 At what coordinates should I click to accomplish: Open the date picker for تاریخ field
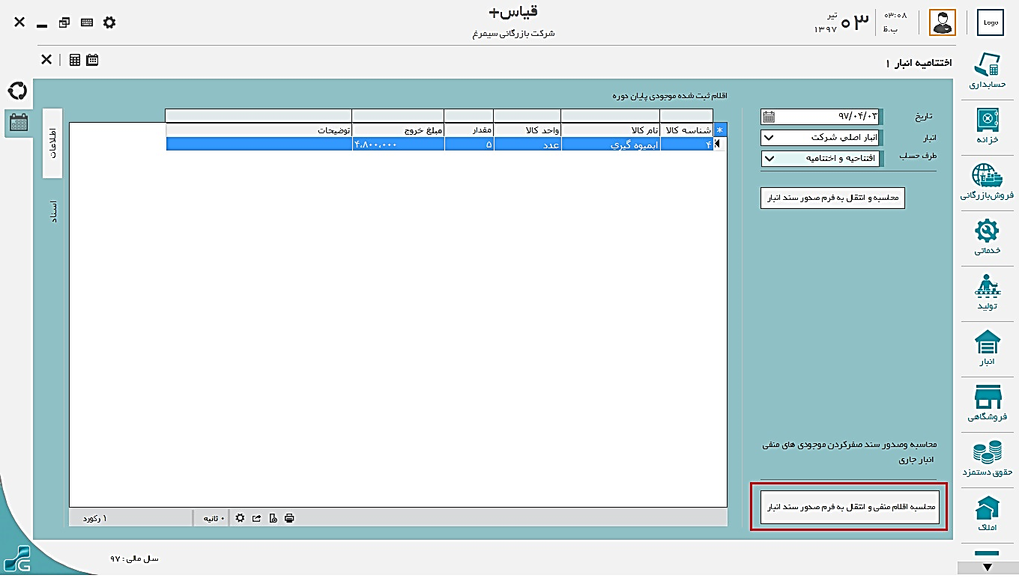point(769,117)
